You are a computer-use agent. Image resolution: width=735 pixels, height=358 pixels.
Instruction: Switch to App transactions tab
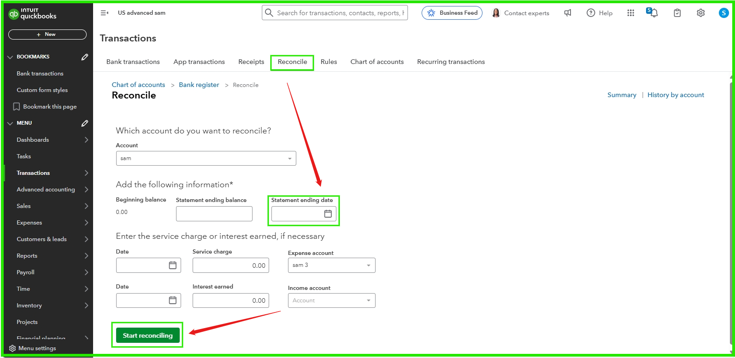coord(199,62)
